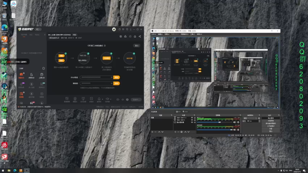Open the gear menu of the second mixer channel
Viewport: 308px width, 173px height.
click(238, 130)
